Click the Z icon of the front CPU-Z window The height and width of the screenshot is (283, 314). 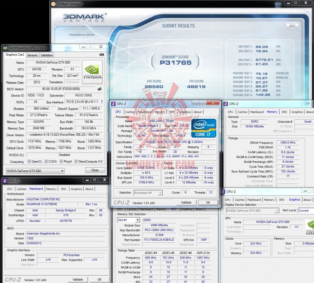tap(113, 104)
